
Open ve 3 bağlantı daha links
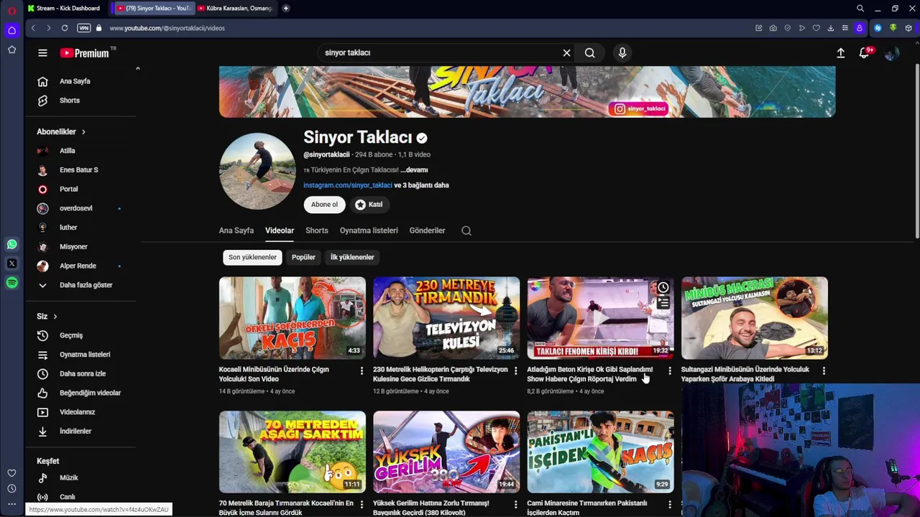(x=421, y=185)
